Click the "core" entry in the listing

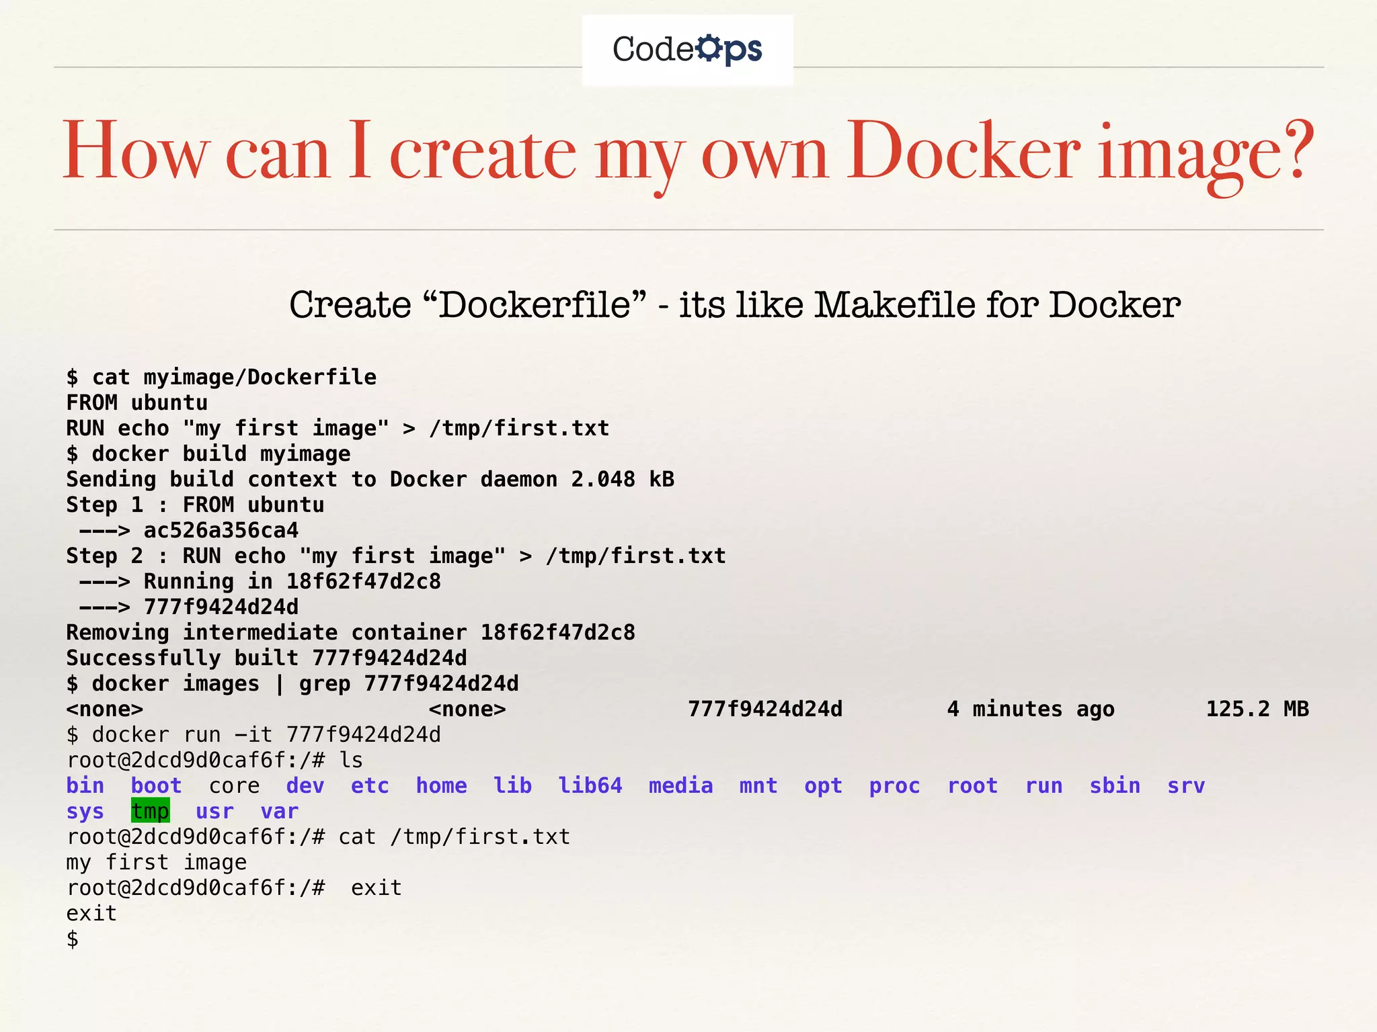(x=234, y=786)
